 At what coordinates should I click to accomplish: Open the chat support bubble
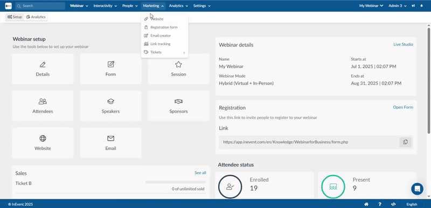[x=417, y=189]
